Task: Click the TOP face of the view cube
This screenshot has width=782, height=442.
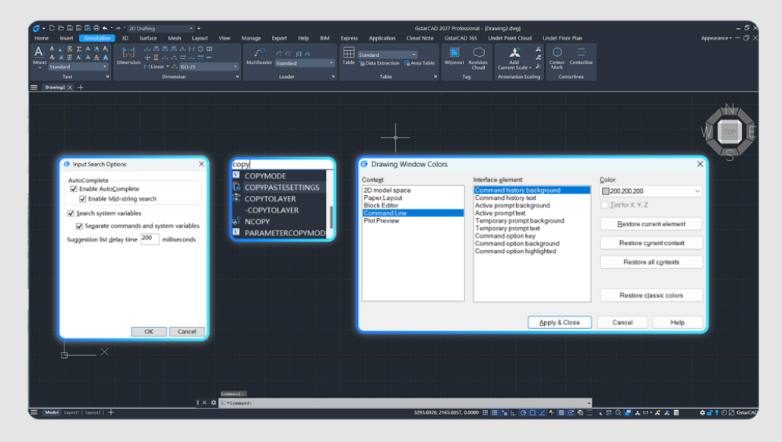Action: click(x=730, y=132)
